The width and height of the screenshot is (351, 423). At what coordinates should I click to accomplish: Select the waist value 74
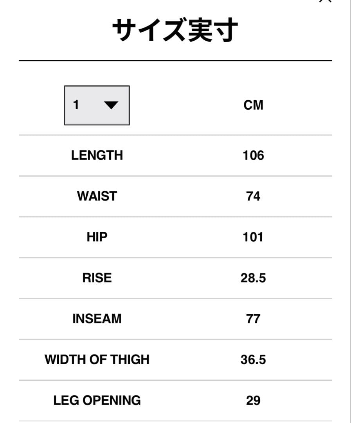253,196
